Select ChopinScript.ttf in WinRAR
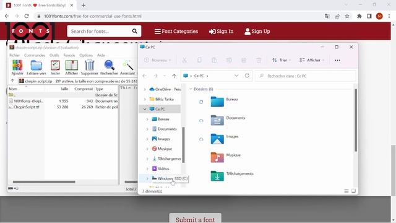 pyautogui.click(x=27, y=107)
